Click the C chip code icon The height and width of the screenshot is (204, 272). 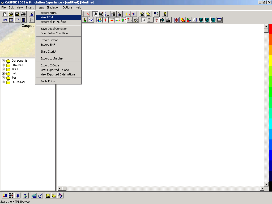pos(207,20)
